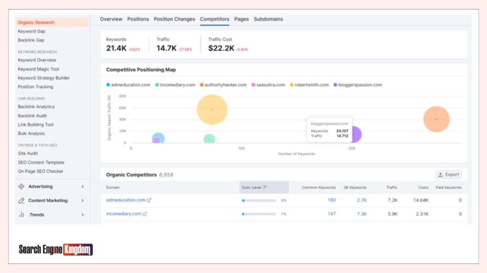Open external link icon beside admeducation.com
Image resolution: width=487 pixels, height=273 pixels.
click(x=149, y=200)
